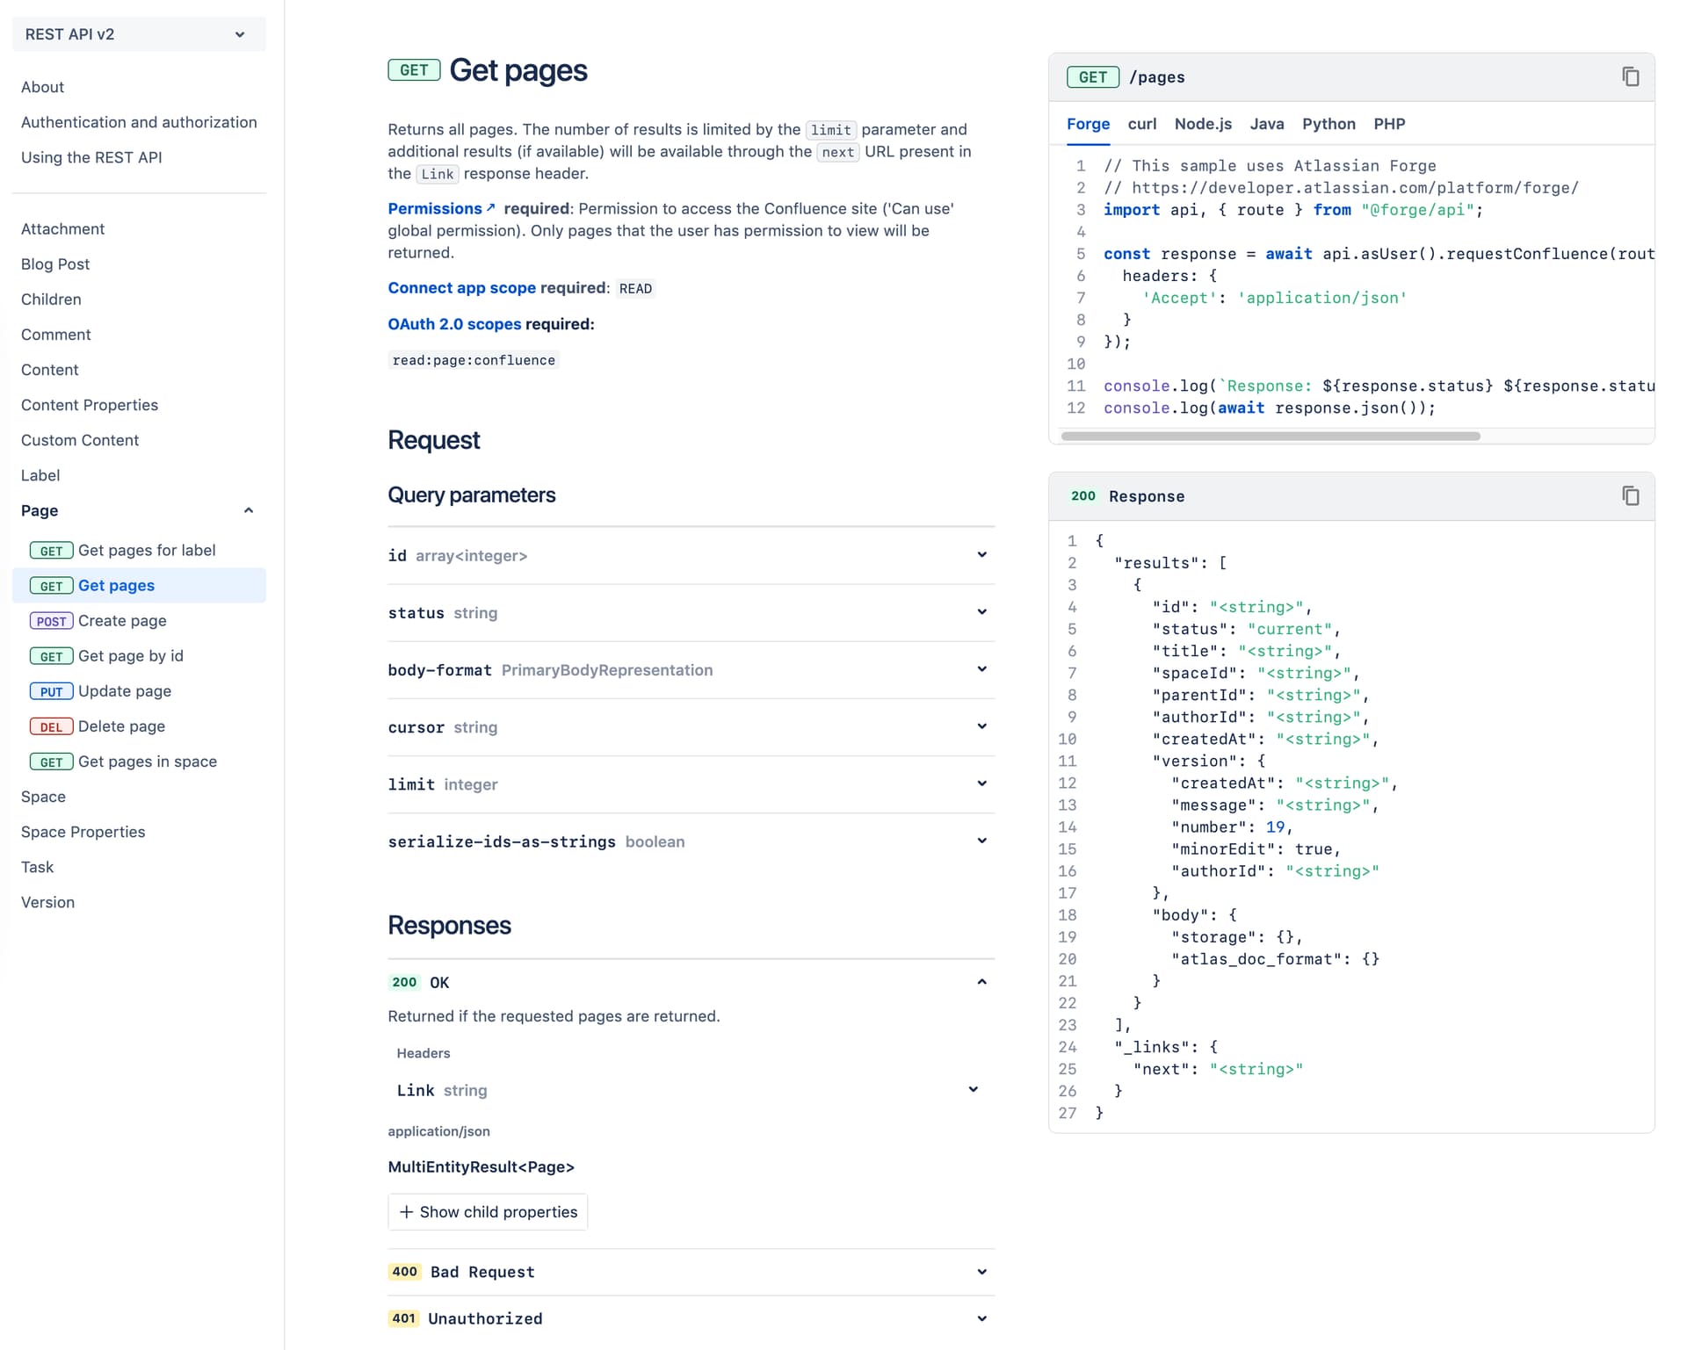The image size is (1687, 1350).
Task: Open Get pages in space endpoint
Action: pyautogui.click(x=147, y=762)
